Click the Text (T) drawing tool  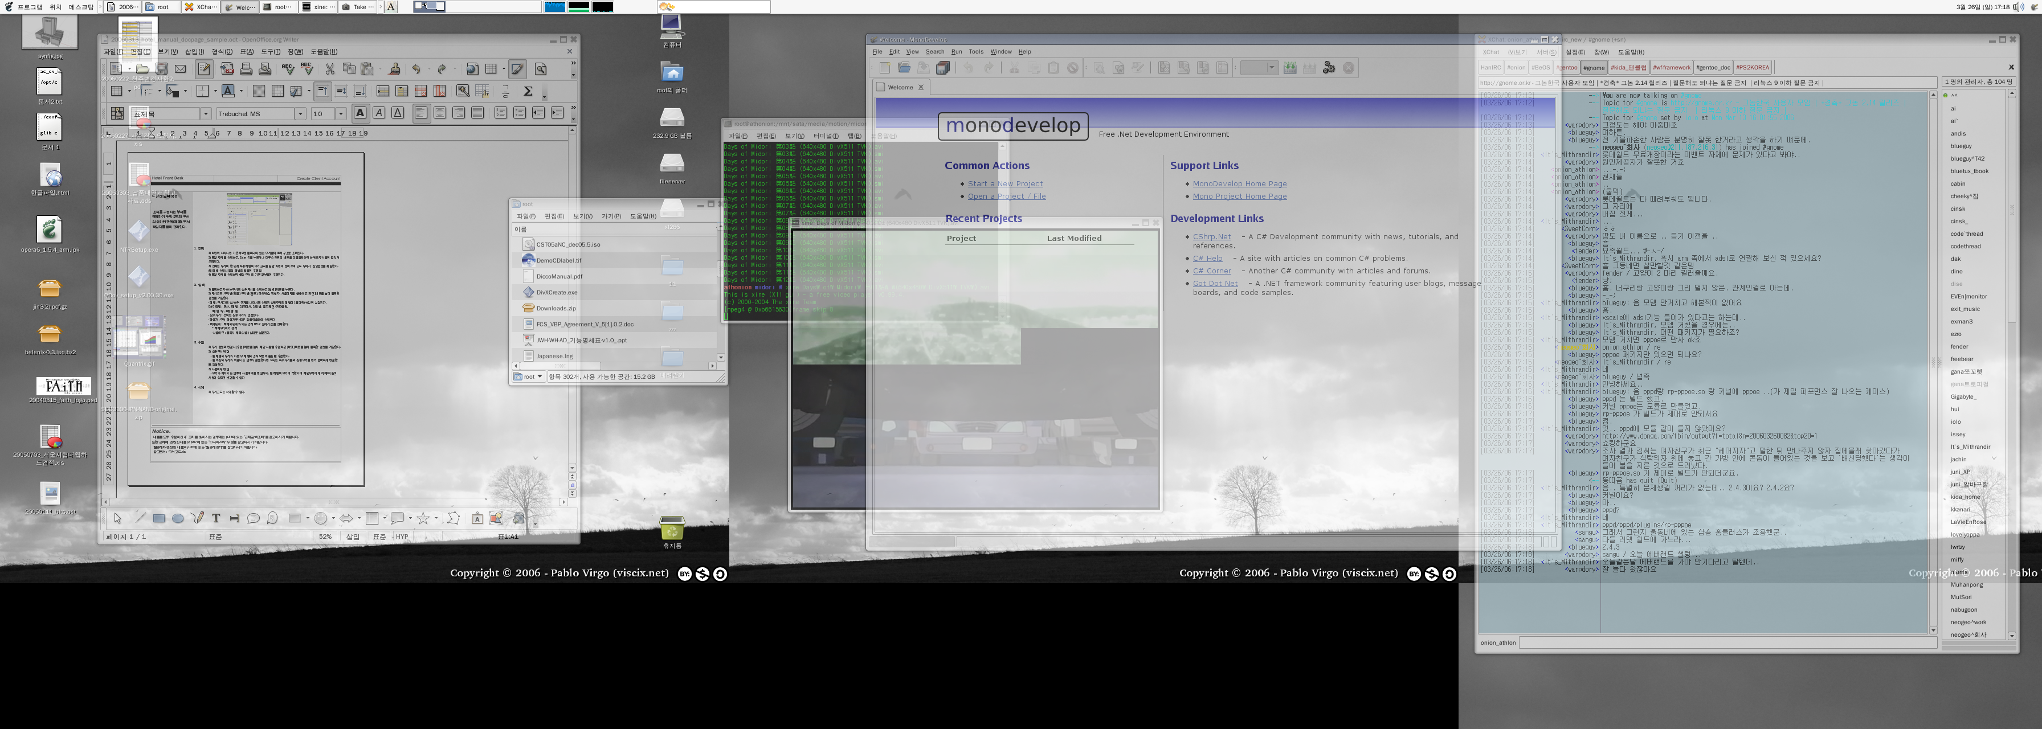pos(215,518)
